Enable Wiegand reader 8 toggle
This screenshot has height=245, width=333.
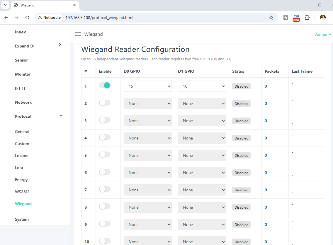point(105,206)
